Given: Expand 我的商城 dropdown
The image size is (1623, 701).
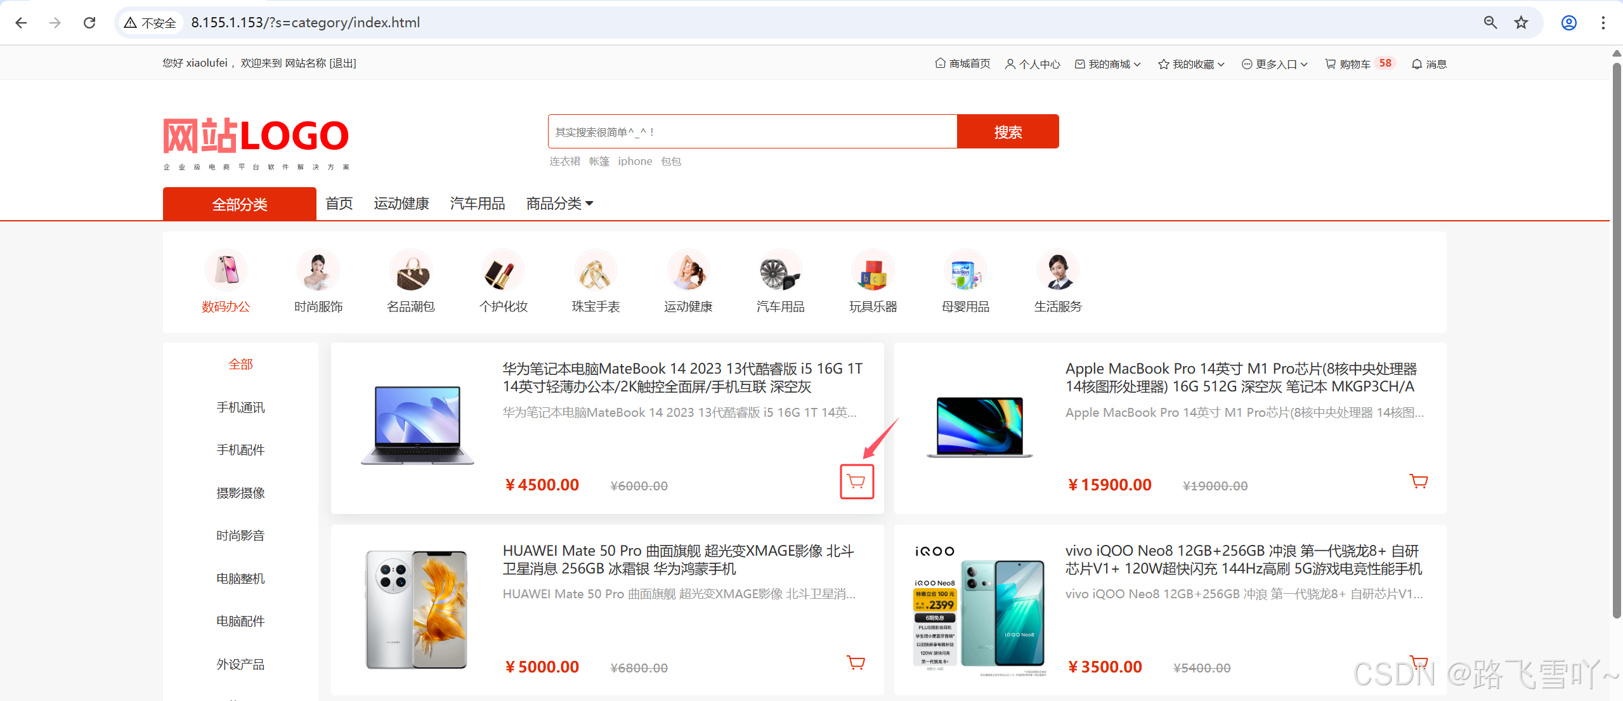Looking at the screenshot, I should (1109, 63).
